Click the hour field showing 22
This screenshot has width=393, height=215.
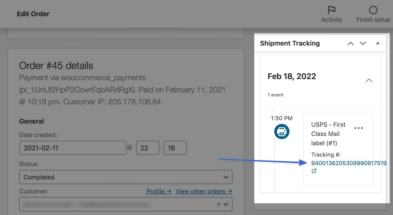tap(147, 148)
